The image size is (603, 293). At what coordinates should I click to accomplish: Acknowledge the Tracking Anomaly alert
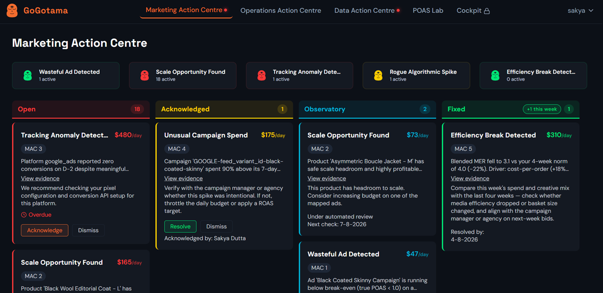point(44,230)
